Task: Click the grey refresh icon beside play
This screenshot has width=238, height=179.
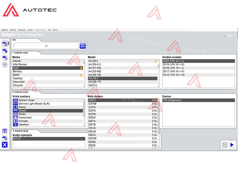Action: pos(225,145)
